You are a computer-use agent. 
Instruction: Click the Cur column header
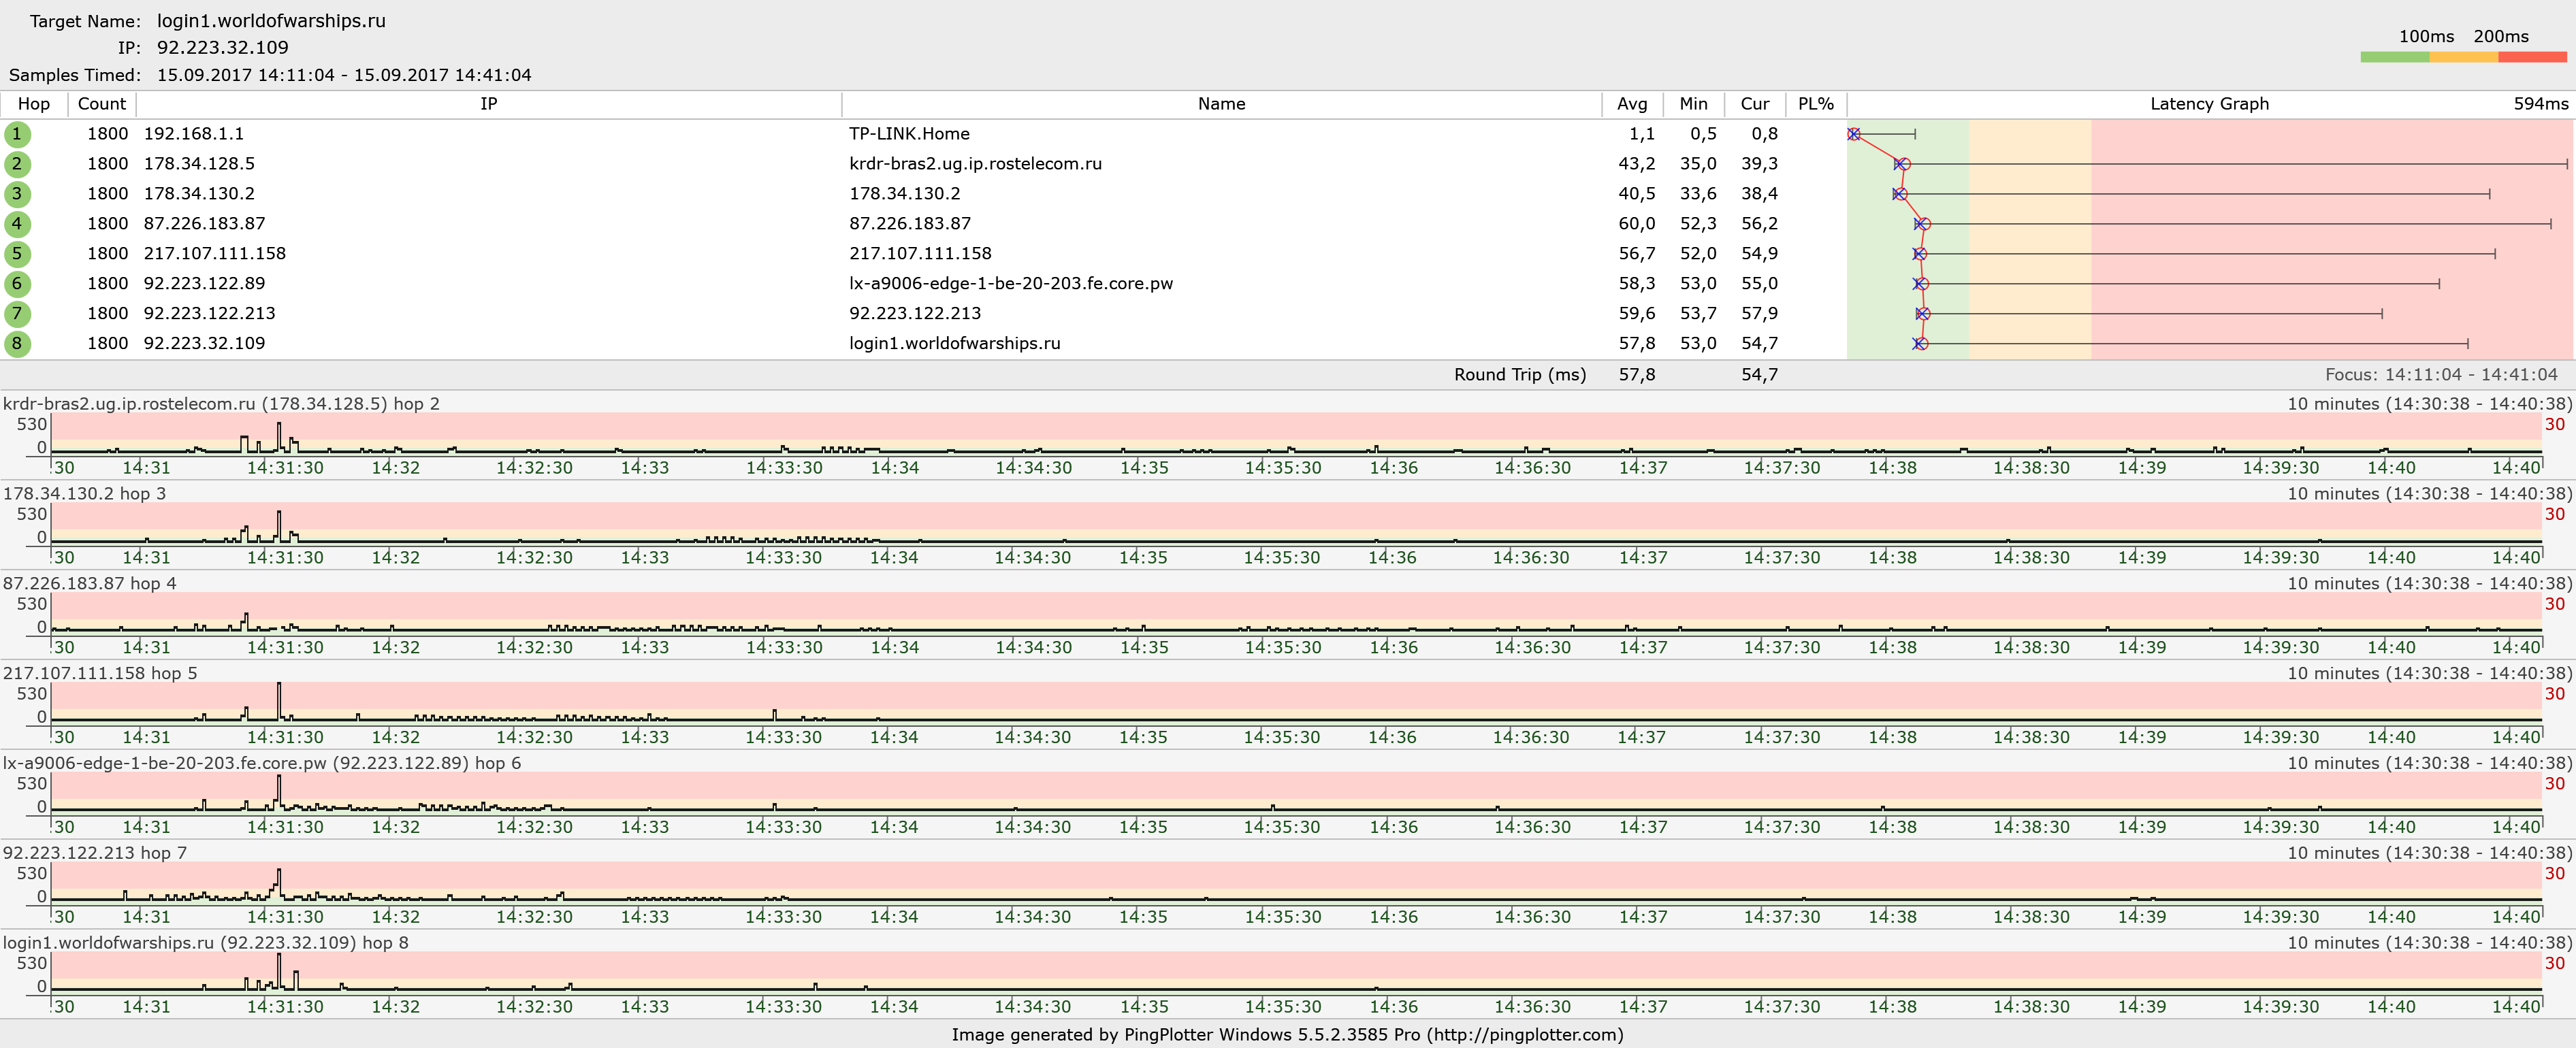point(1755,104)
